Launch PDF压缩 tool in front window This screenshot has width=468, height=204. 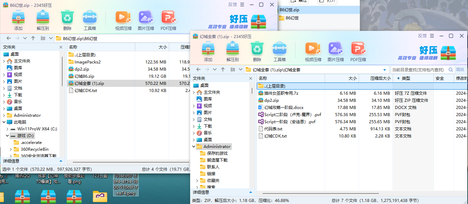[358, 52]
